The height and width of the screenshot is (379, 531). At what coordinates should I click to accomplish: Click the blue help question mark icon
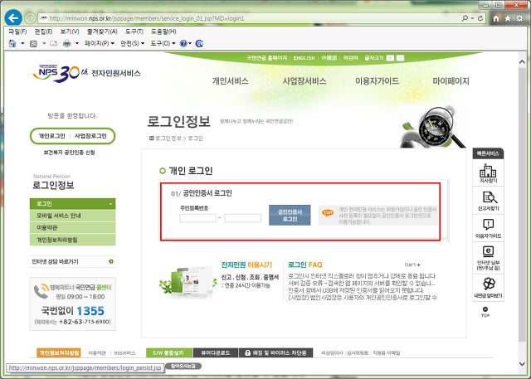pos(183,43)
